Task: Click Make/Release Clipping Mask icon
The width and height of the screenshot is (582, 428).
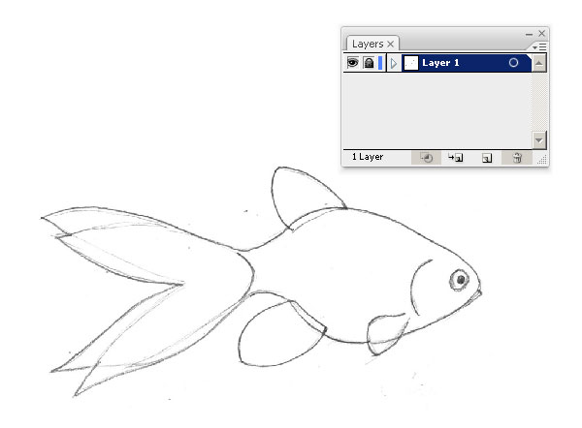Action: (426, 158)
